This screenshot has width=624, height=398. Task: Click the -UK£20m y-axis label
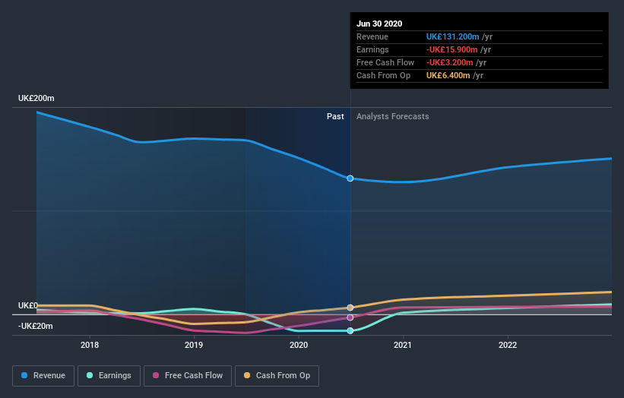36,327
